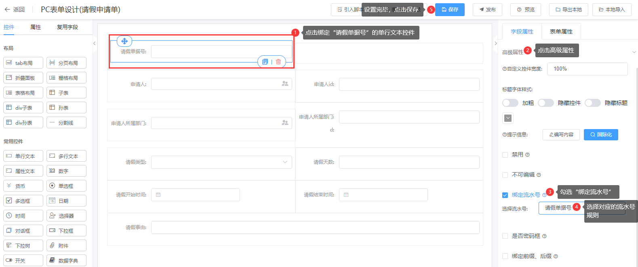The height and width of the screenshot is (267, 638).
Task: Add a div孙表 control
Action: click(x=23, y=123)
